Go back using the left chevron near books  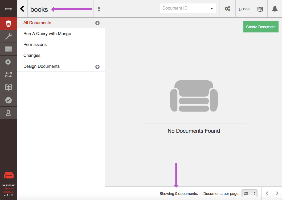click(22, 9)
